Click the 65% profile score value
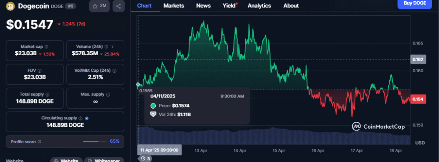Viewport: 439px width, 162px height. (x=114, y=141)
